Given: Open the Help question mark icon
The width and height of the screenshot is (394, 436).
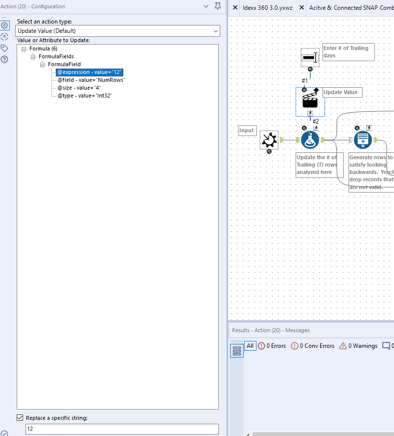Looking at the screenshot, I should (4, 59).
